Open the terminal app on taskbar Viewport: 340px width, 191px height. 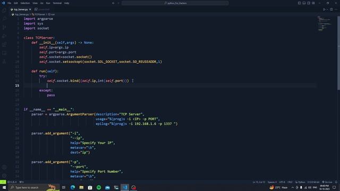point(116,187)
